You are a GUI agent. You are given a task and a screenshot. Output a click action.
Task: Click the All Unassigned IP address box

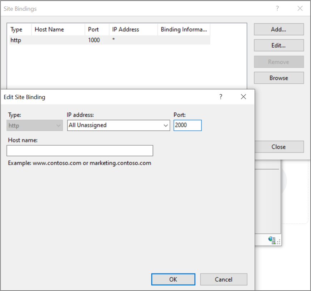click(x=115, y=125)
